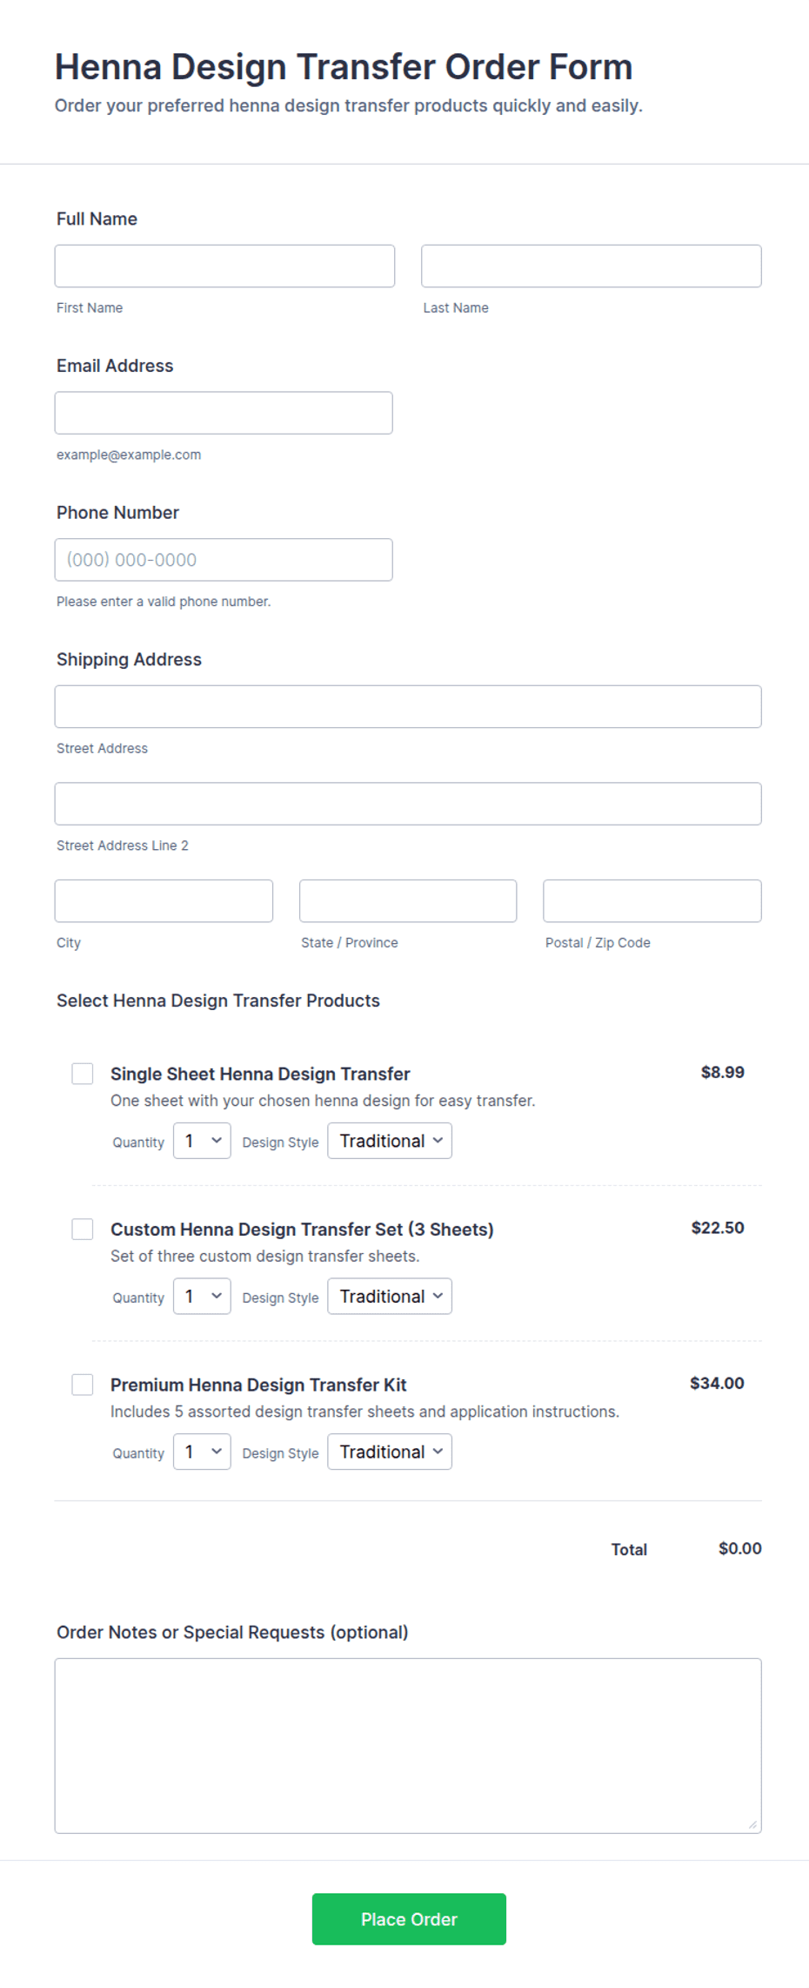
Task: Check Single Sheet Henna Design Transfer checkbox
Action: [x=83, y=1074]
